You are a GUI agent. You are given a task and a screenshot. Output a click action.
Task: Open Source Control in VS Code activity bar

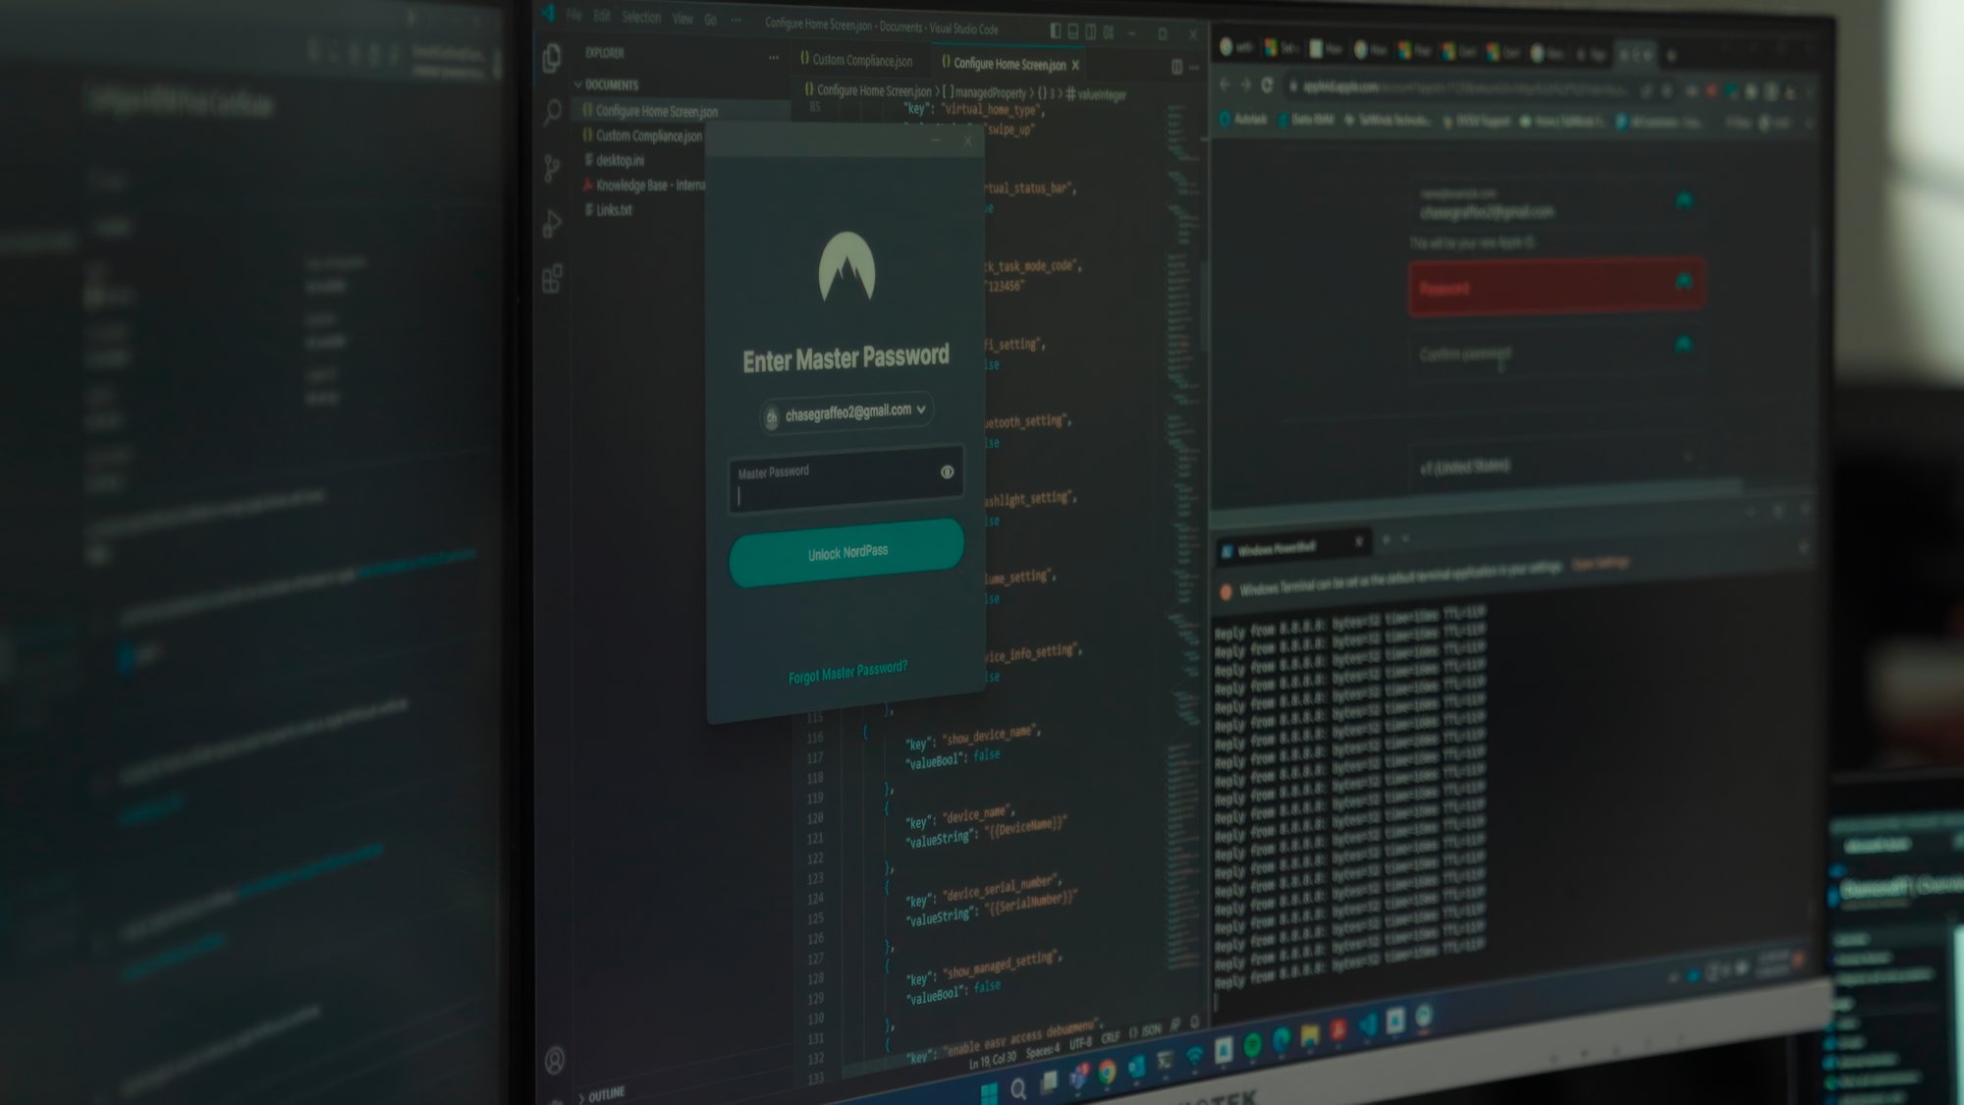(552, 168)
